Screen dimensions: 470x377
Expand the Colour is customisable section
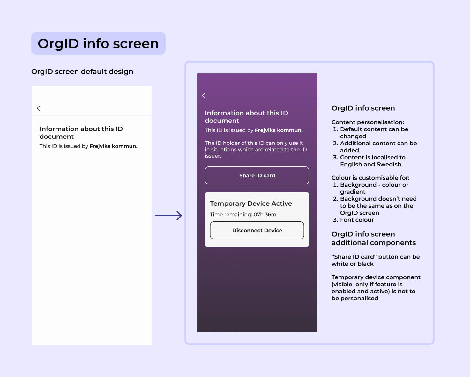click(371, 178)
